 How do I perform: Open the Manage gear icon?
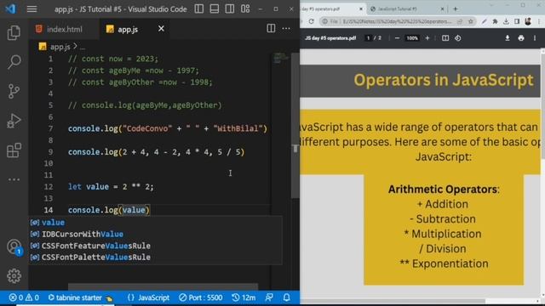point(14,275)
